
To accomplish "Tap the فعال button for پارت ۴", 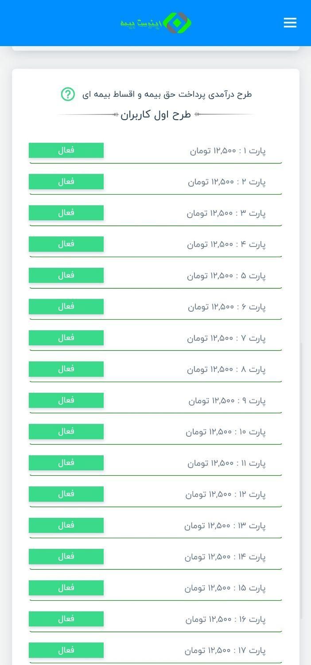I will point(66,244).
